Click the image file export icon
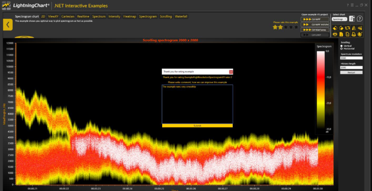Image resolution: width=372 pixels, height=191 pixels. [347, 34]
